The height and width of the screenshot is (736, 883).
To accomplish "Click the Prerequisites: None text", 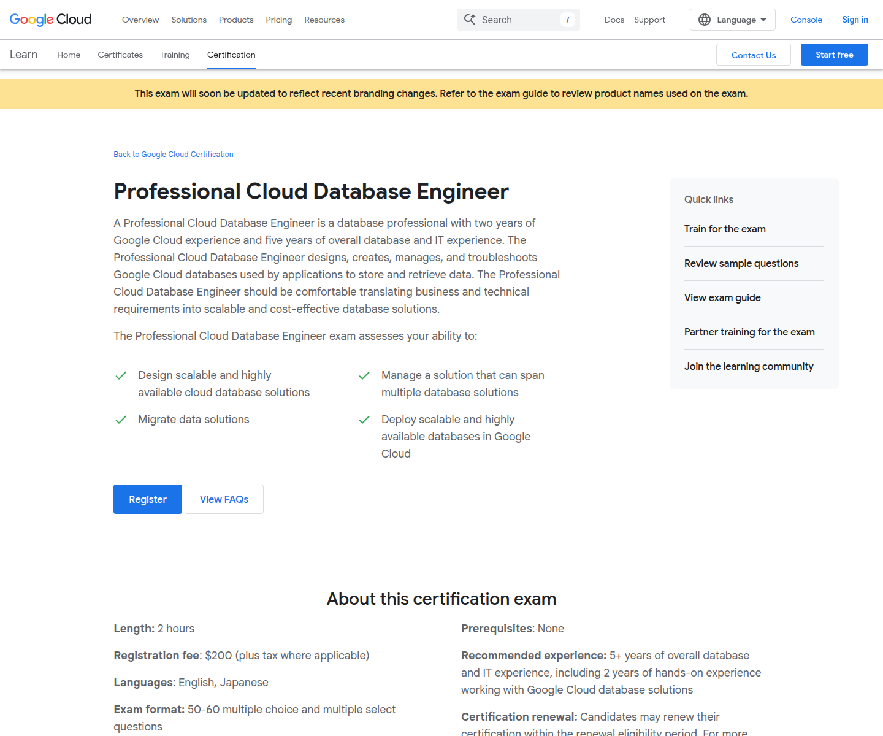I will [x=513, y=629].
